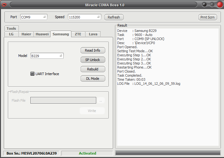This screenshot has height=158, width=224.
Task: Select the Samsung tab
Action: pos(61,34)
